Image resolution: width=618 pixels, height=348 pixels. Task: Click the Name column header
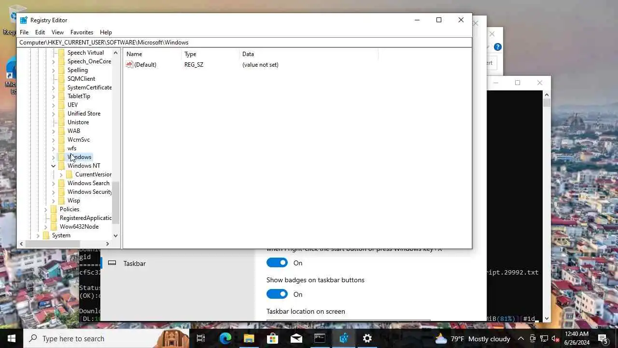(x=153, y=54)
